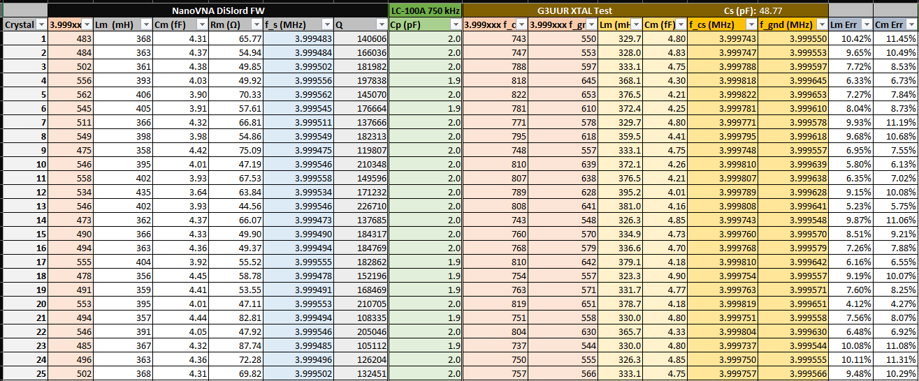This screenshot has width=919, height=381.
Task: Select f_cs value 3.999822
Action: pyautogui.click(x=723, y=95)
